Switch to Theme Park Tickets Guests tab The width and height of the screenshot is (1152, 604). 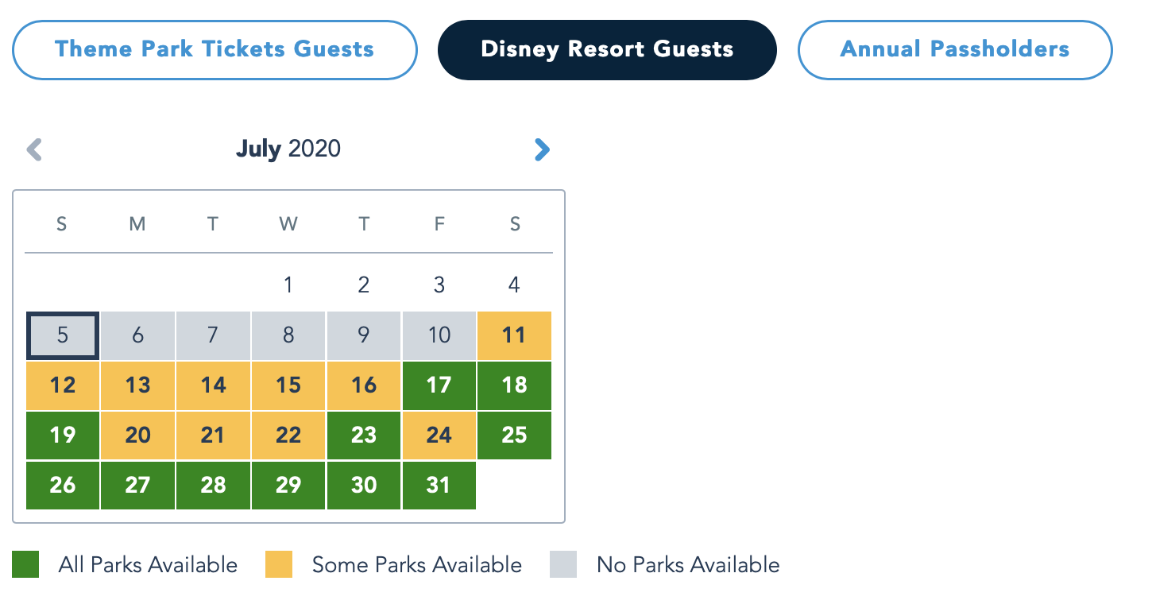(215, 49)
